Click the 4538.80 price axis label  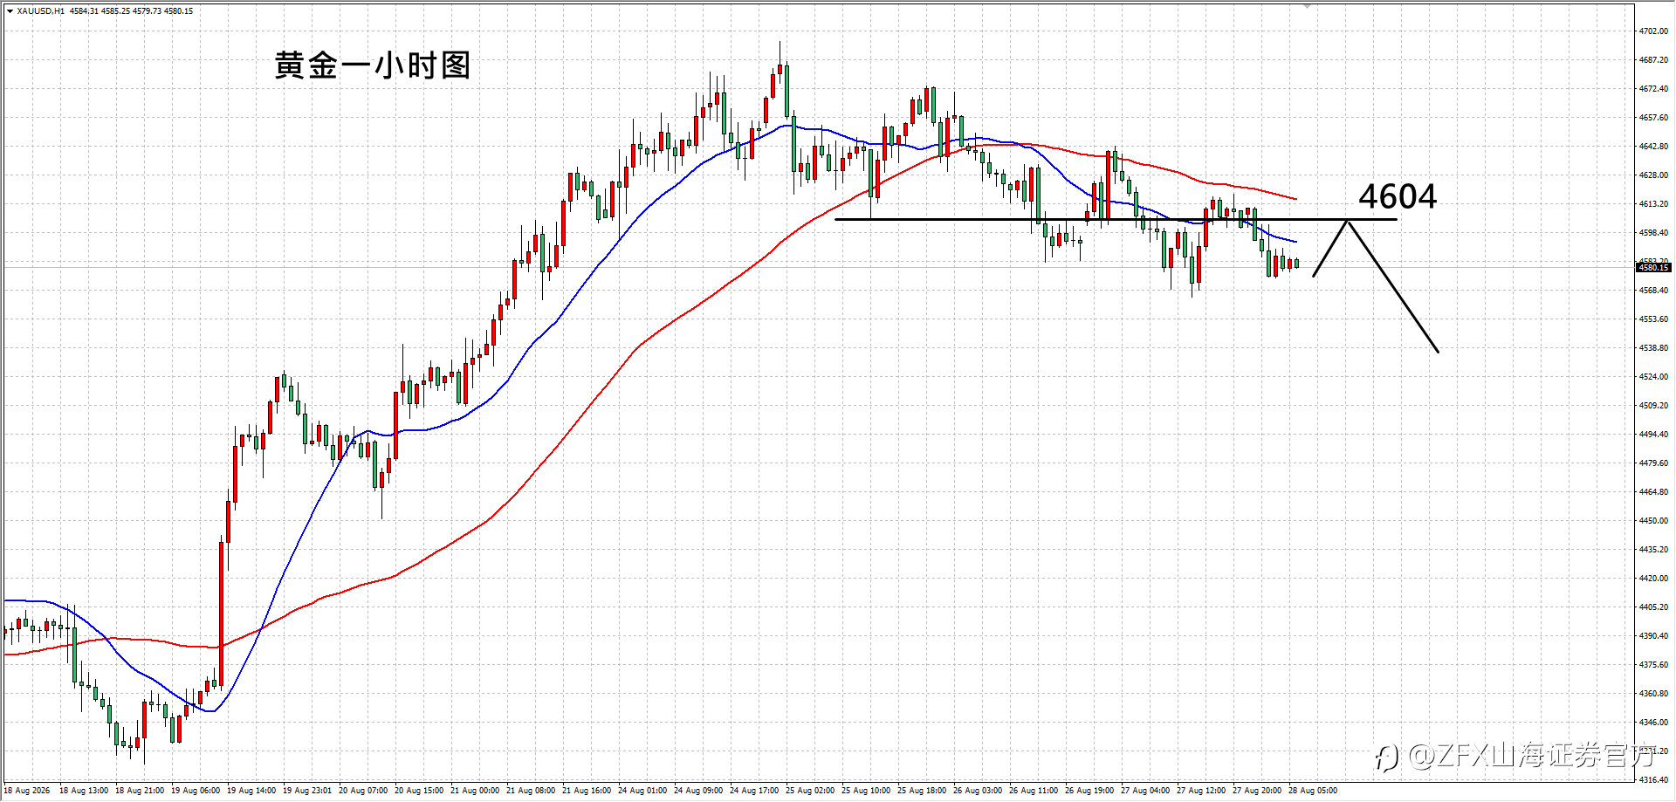coord(1653,348)
